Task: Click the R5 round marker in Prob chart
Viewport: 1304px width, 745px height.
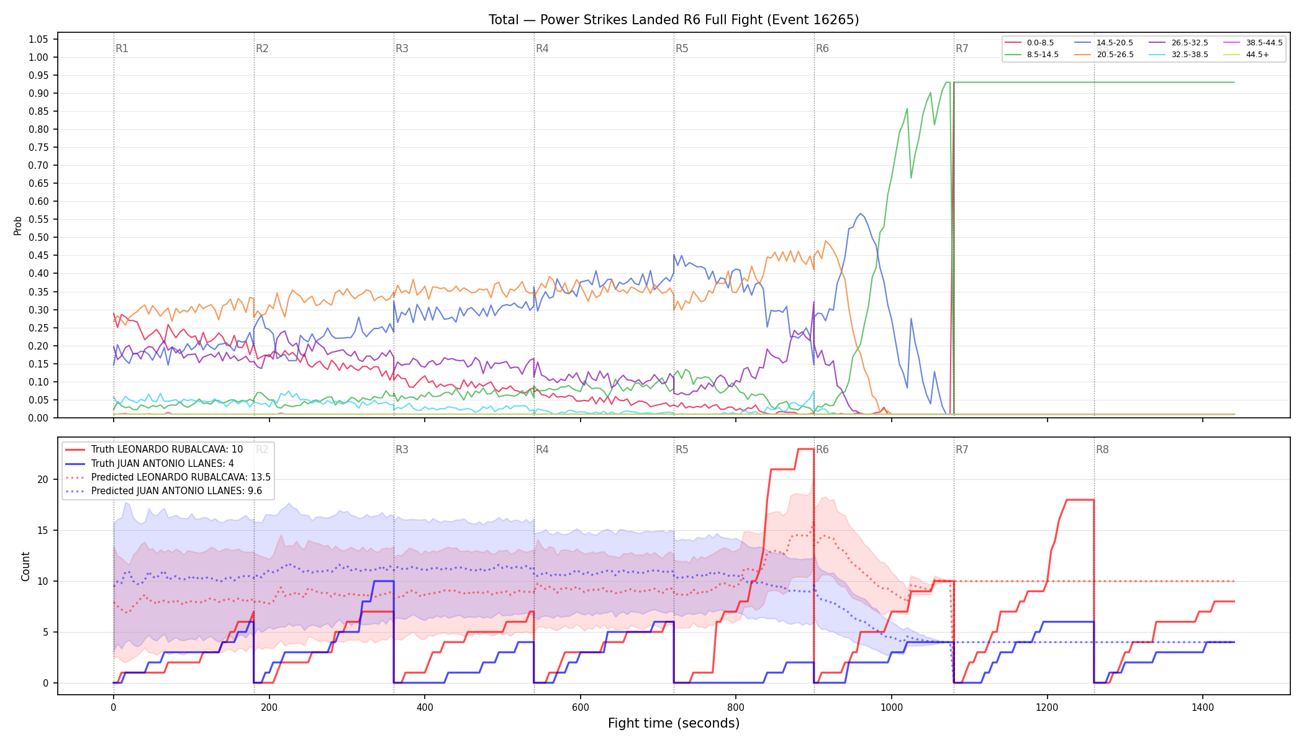Action: [682, 48]
